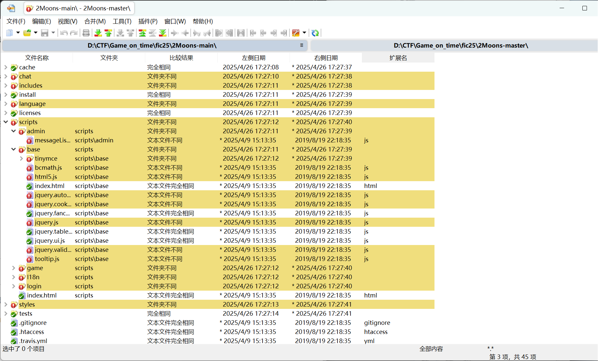This screenshot has height=361, width=598.
Task: Open Options via the wrench icon
Action: [296, 33]
